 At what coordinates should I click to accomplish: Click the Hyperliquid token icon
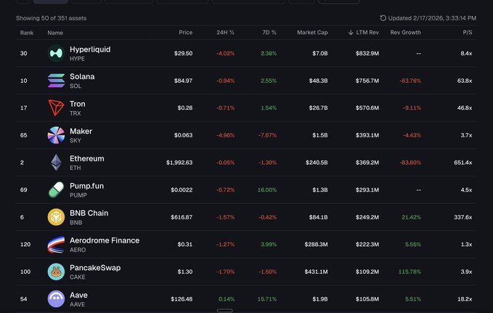tap(56, 53)
